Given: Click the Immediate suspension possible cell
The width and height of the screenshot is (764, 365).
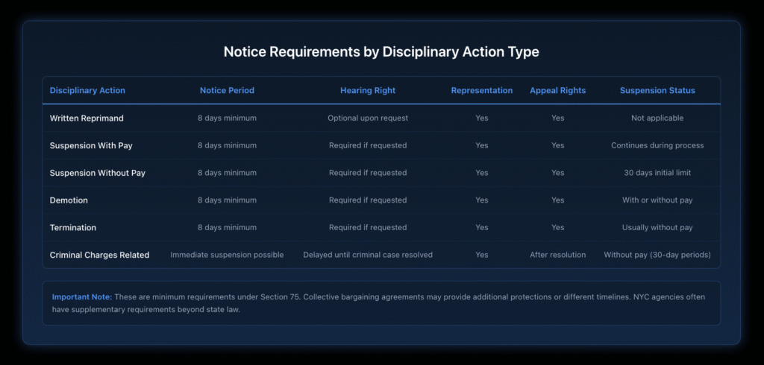Looking at the screenshot, I should pos(227,255).
